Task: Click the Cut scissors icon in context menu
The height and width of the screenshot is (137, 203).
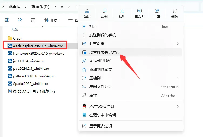Action: pyautogui.click(x=87, y=11)
